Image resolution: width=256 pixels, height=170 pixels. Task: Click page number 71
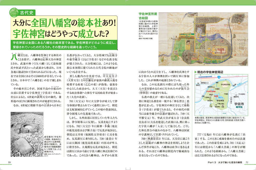click(247, 162)
